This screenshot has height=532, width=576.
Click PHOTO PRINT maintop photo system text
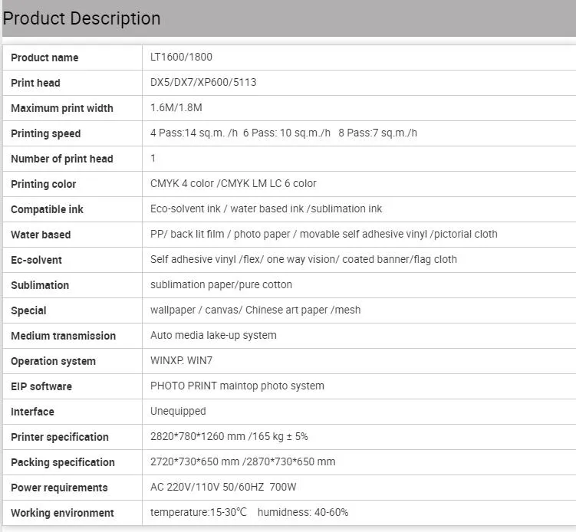pyautogui.click(x=237, y=386)
